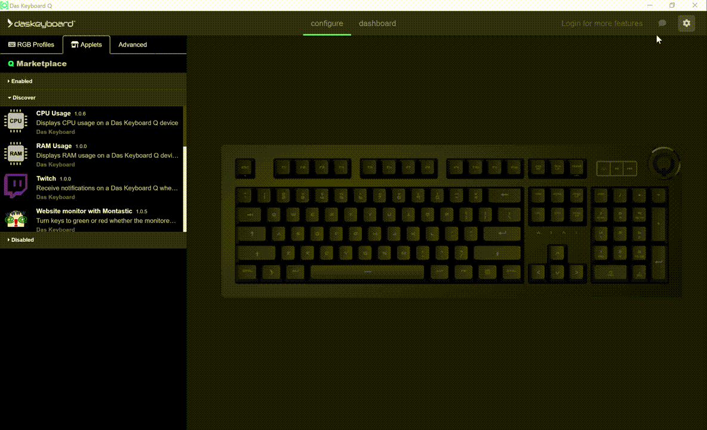Click the Montastic website monitor icon
The image size is (707, 430).
16,219
